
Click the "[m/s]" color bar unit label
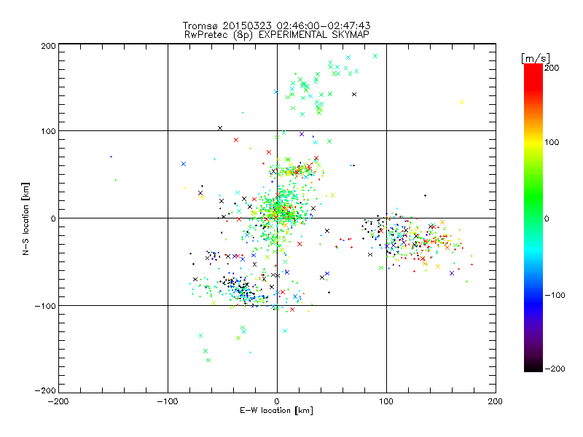pos(536,58)
